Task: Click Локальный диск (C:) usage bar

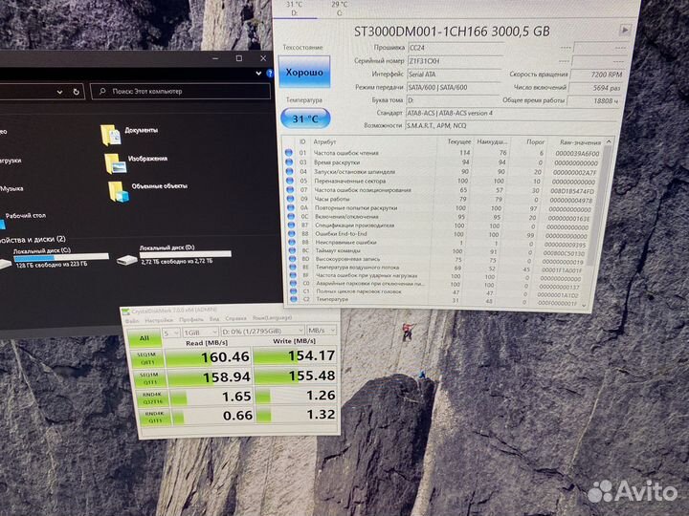Action: tap(60, 258)
